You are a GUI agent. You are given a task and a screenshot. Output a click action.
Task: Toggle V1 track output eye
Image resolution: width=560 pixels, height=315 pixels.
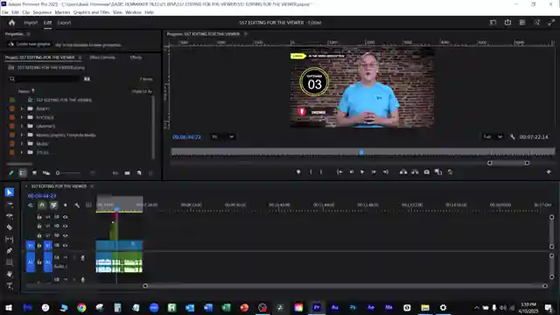point(65,246)
